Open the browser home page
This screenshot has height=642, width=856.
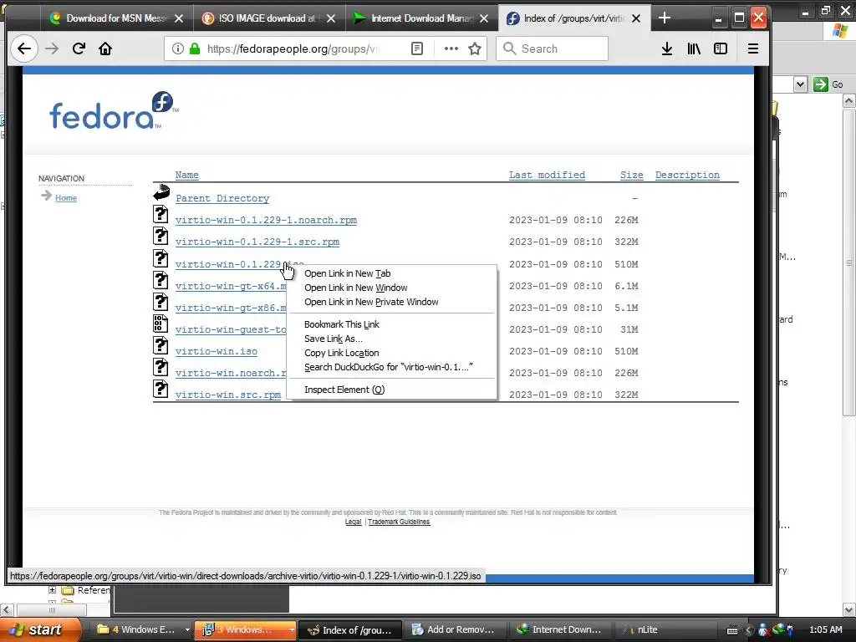click(x=104, y=48)
